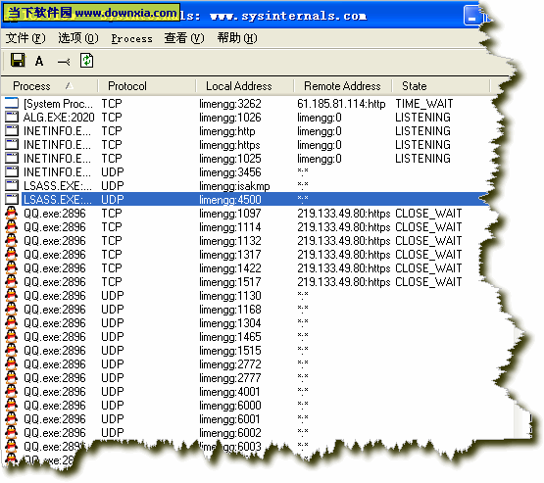Open the 文件(F) menu
Image resolution: width=544 pixels, height=483 pixels.
point(25,38)
